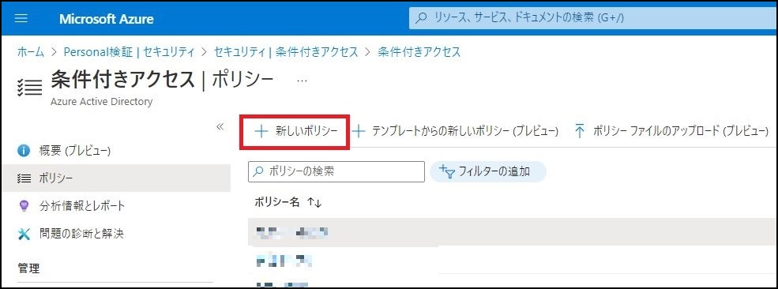Collapse the sidebar with double chevron
The height and width of the screenshot is (289, 778).
[x=220, y=127]
